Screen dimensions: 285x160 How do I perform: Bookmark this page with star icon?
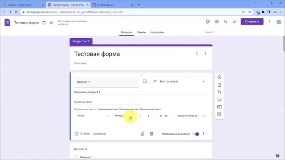click(249, 12)
